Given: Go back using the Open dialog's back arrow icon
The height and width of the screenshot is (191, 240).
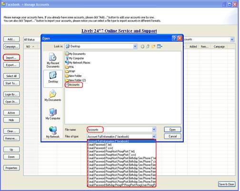Looking at the screenshot, I should click(142, 46).
